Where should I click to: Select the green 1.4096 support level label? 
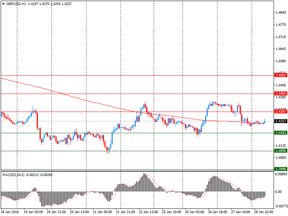[x=281, y=151]
